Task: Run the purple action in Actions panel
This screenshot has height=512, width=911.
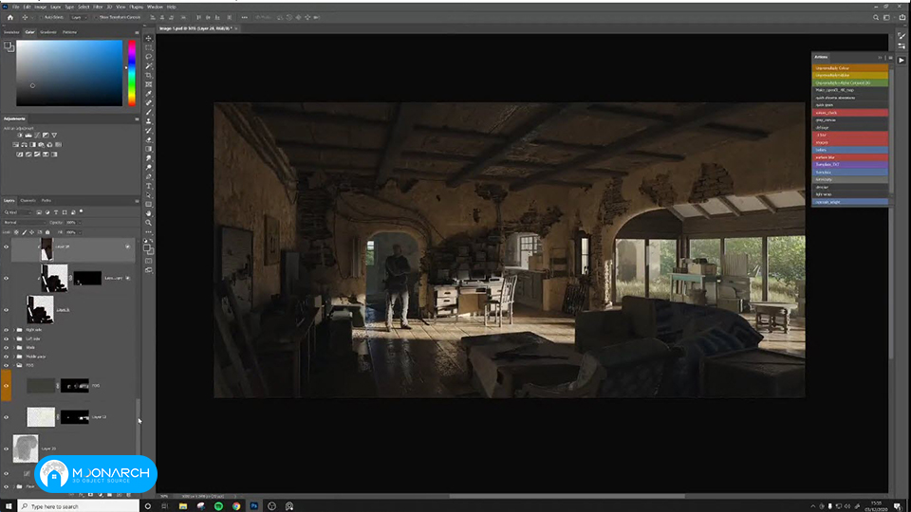Action: click(x=850, y=165)
